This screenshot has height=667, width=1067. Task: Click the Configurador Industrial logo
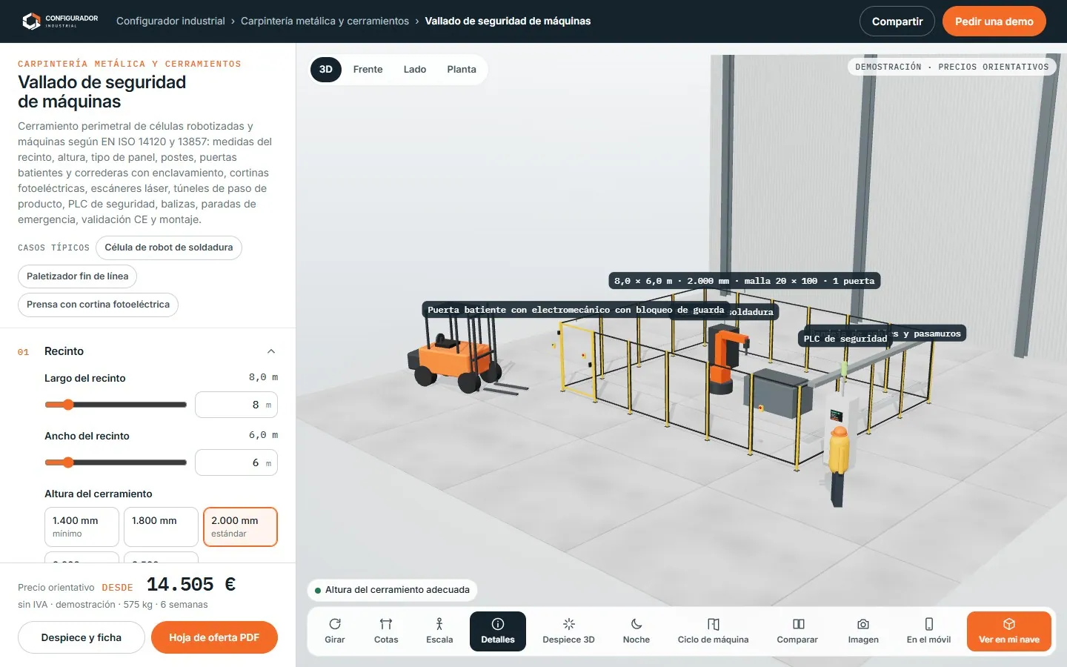point(60,21)
